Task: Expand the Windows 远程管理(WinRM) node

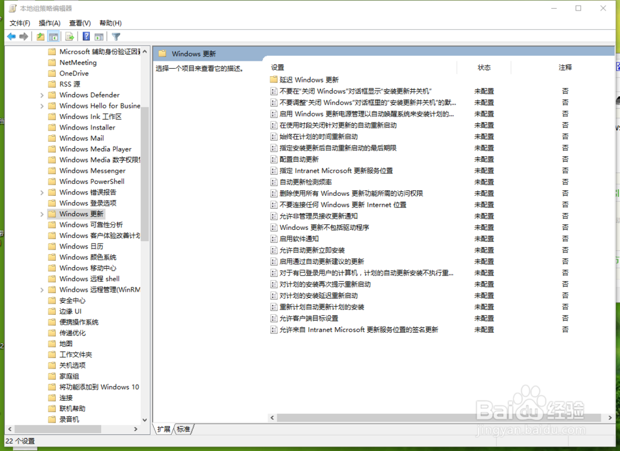Action: (x=42, y=290)
